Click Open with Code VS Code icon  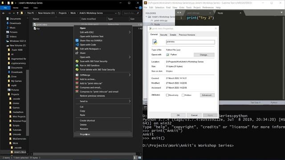click(x=77, y=44)
